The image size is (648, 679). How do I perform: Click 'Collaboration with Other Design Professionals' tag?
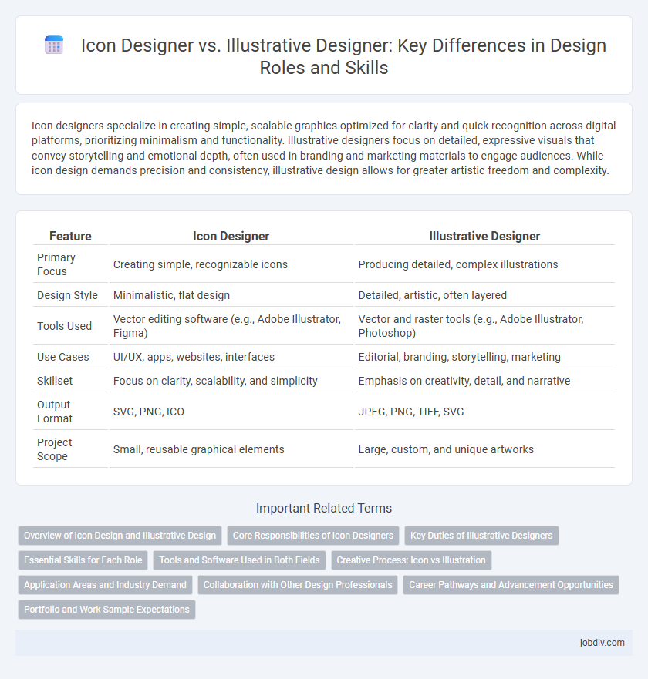coord(298,585)
